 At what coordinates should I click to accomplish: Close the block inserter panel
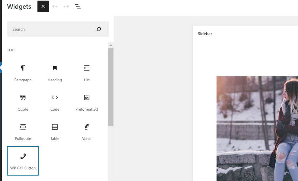43,6
